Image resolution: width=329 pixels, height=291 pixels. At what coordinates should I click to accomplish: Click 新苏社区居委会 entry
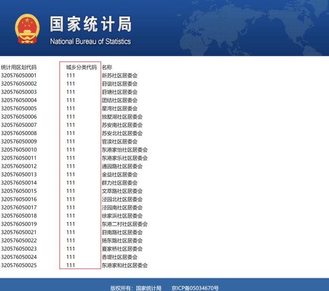click(x=119, y=76)
